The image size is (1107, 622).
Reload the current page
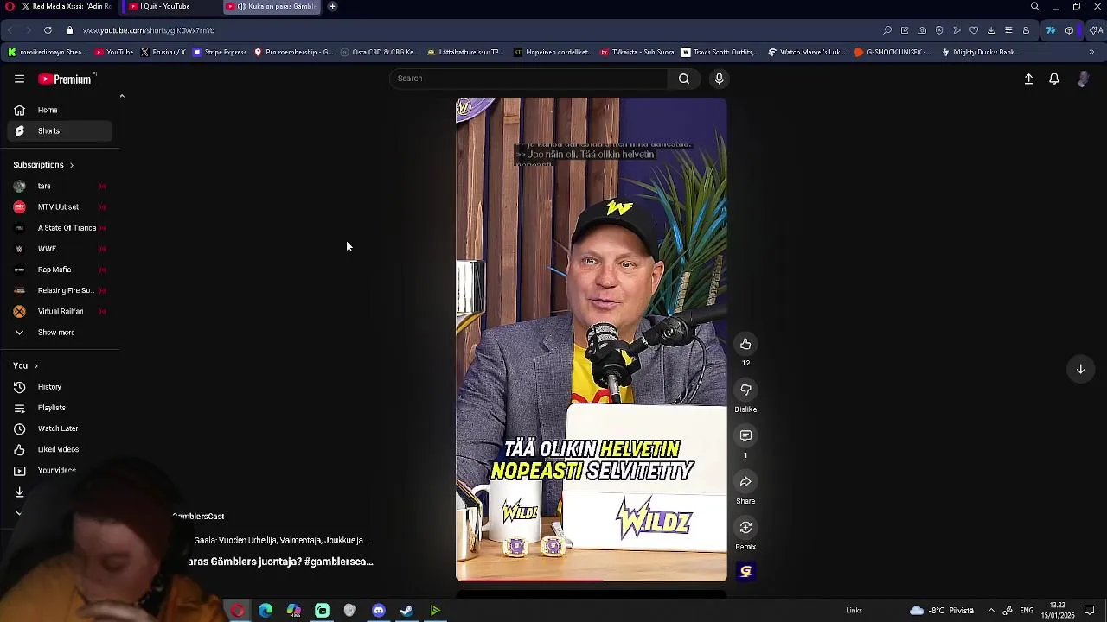(48, 30)
